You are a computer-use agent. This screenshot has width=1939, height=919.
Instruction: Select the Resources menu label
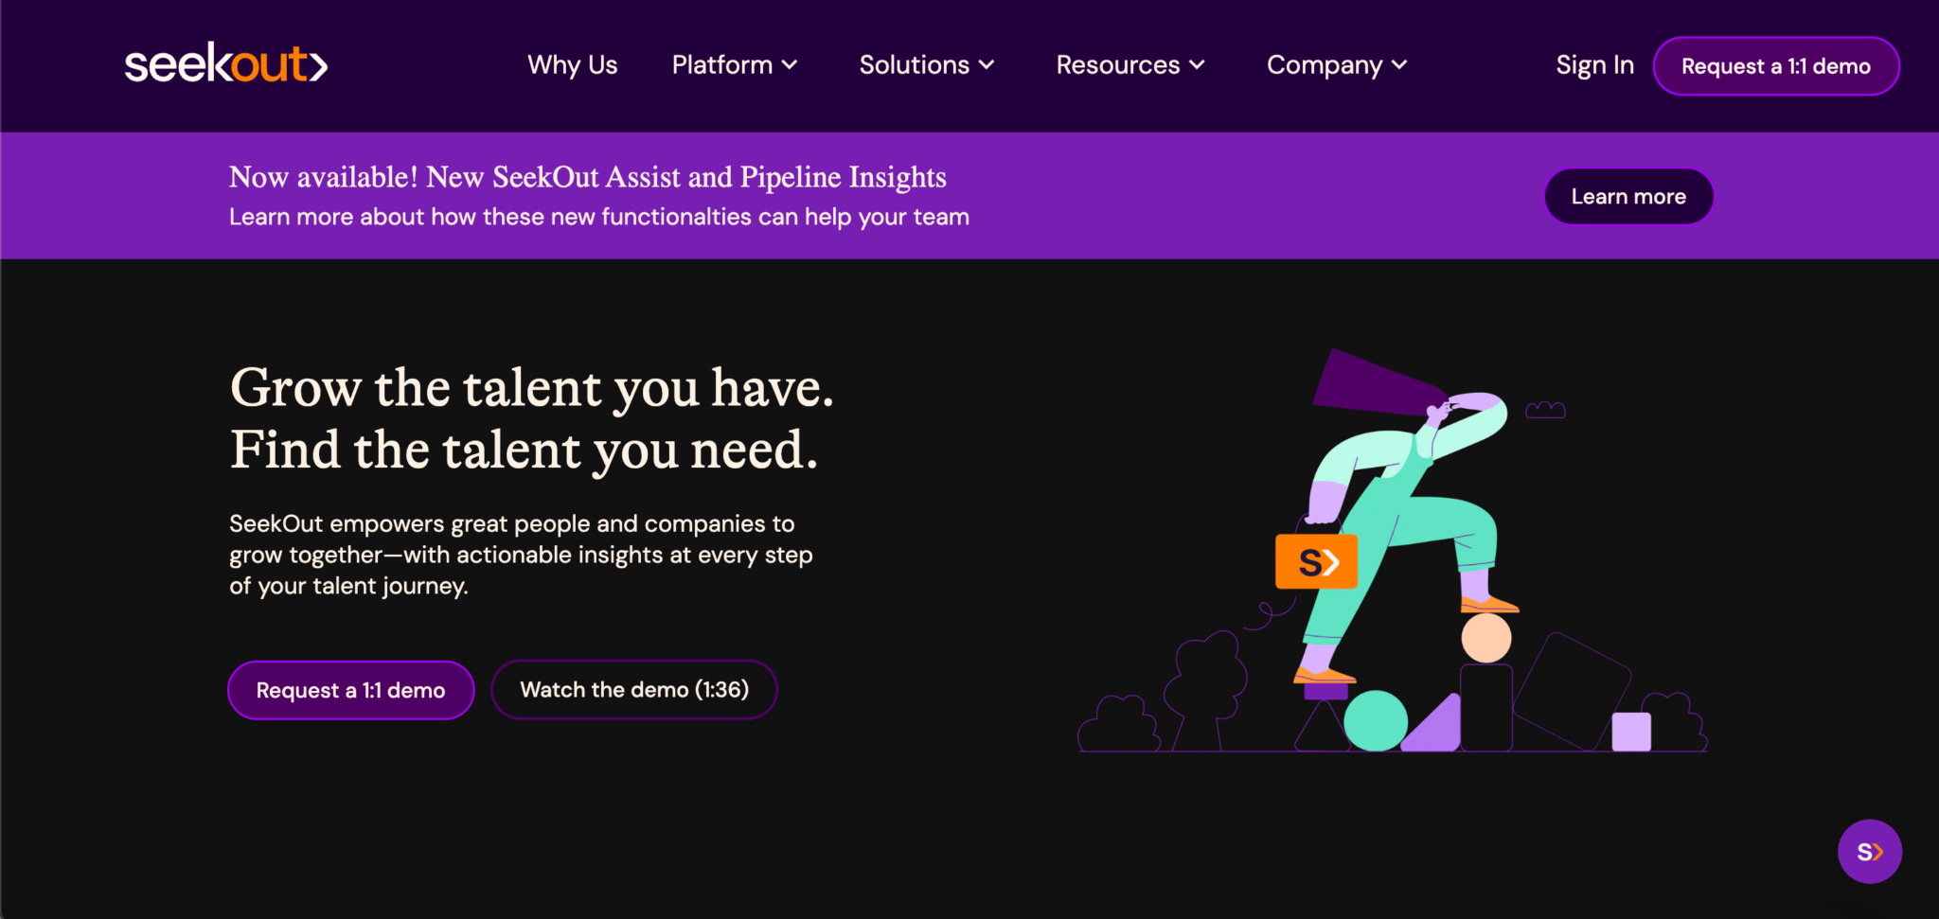coord(1118,65)
